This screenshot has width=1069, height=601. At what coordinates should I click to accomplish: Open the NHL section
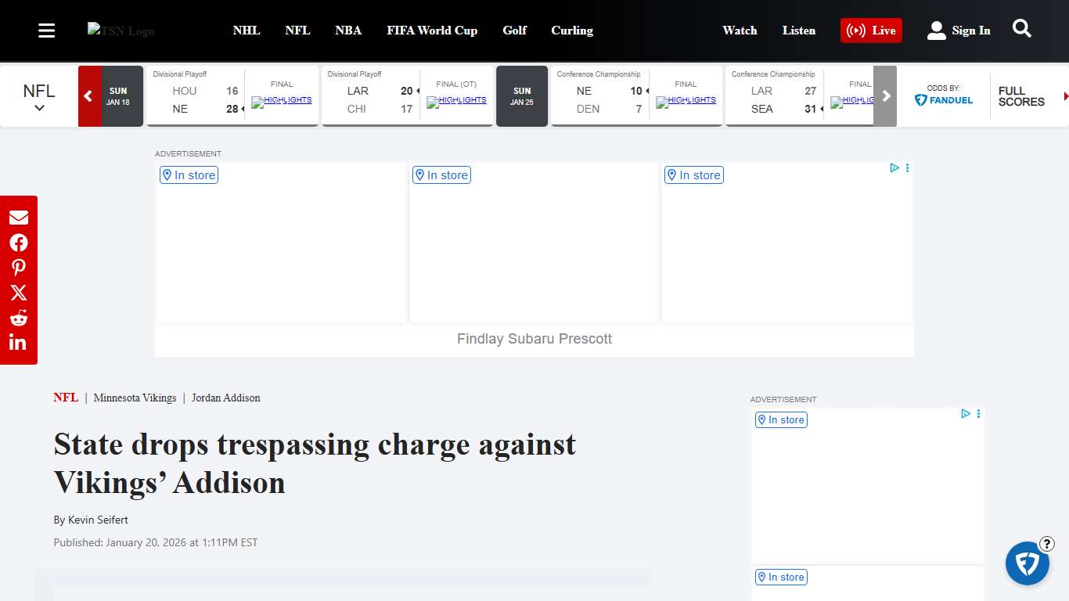coord(247,31)
